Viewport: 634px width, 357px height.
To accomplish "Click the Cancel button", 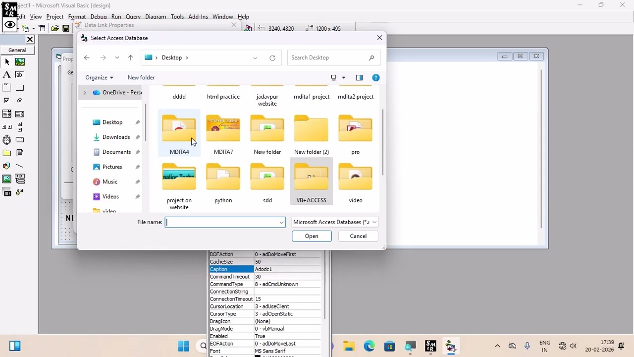I will point(358,236).
